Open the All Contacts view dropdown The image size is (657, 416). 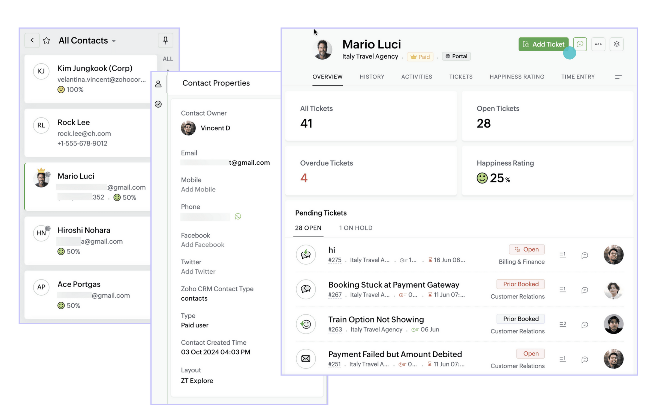point(114,40)
